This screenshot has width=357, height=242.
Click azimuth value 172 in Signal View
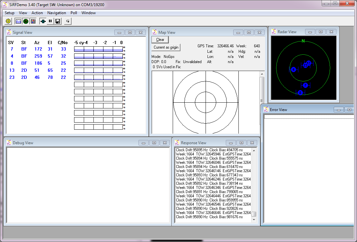click(38, 49)
